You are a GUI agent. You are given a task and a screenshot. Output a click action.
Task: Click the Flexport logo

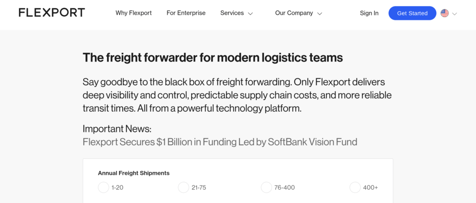(x=52, y=13)
